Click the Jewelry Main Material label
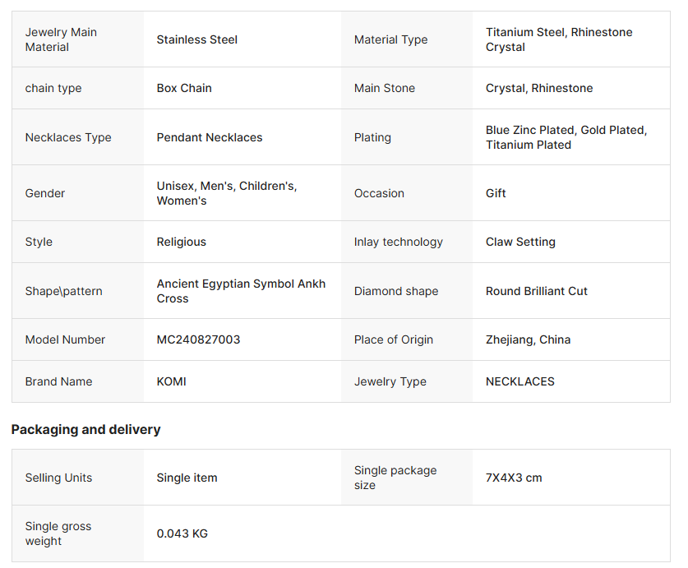The width and height of the screenshot is (688, 568). [x=61, y=39]
